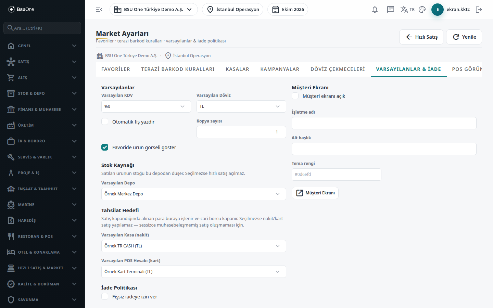The height and width of the screenshot is (308, 493).
Task: Open the company selector dropdown
Action: pyautogui.click(x=154, y=10)
